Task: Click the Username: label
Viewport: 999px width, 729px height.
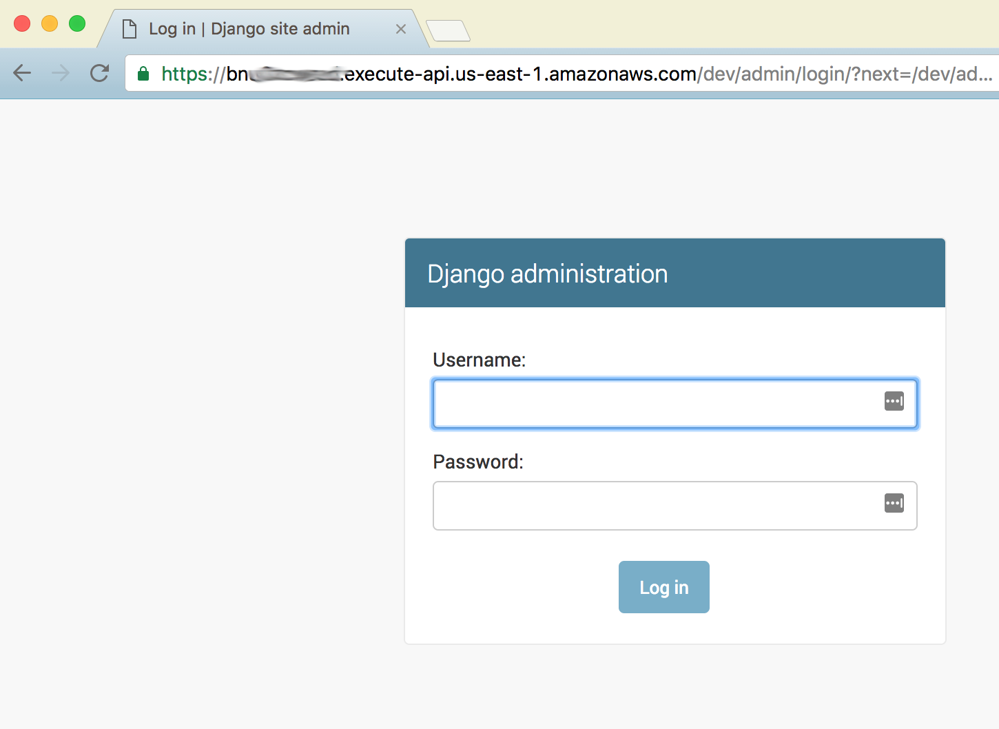Action: coord(480,360)
